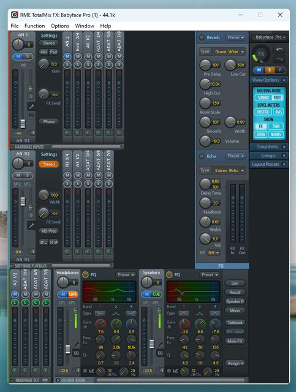Toggle band 1 filter type in Headphones EQ
The image size is (296, 392).
click(x=101, y=313)
